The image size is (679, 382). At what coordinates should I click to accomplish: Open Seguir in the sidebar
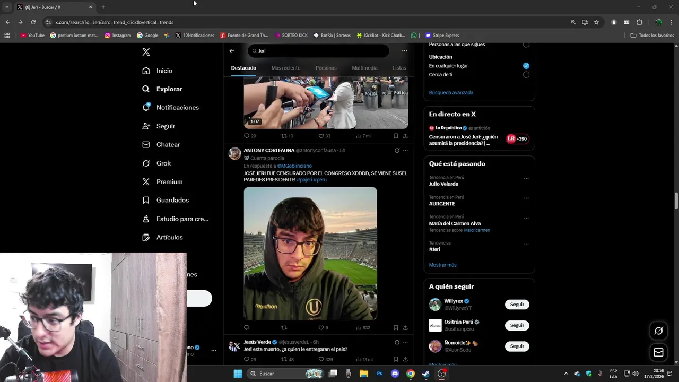[x=159, y=126]
